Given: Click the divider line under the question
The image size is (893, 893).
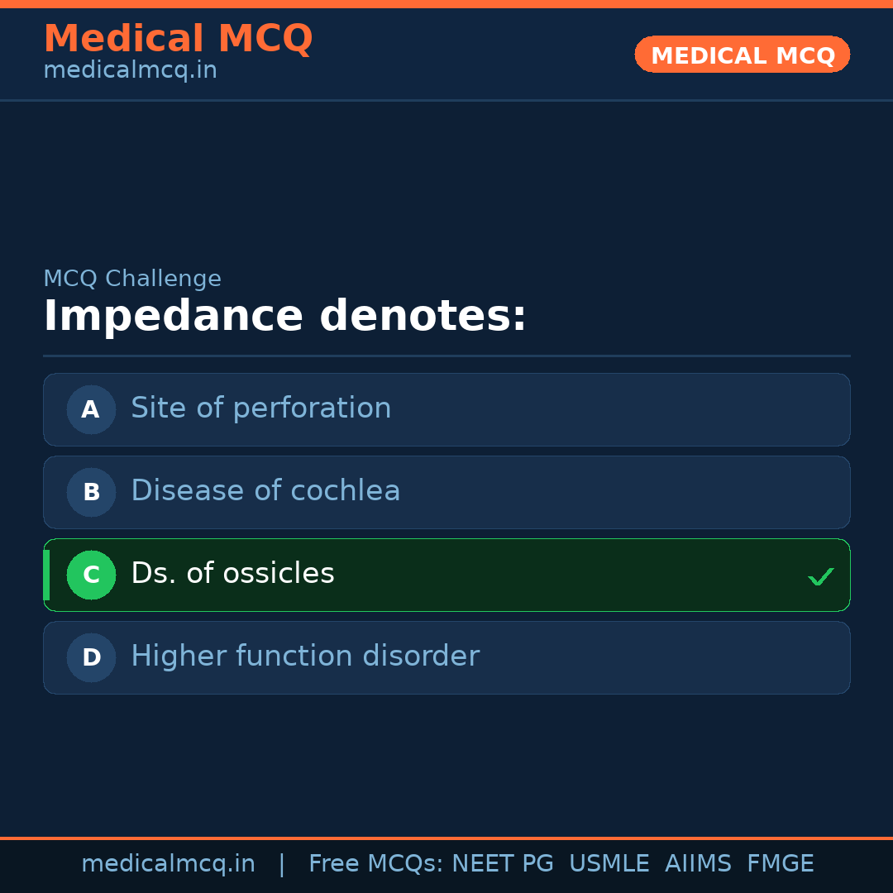Looking at the screenshot, I should point(446,356).
